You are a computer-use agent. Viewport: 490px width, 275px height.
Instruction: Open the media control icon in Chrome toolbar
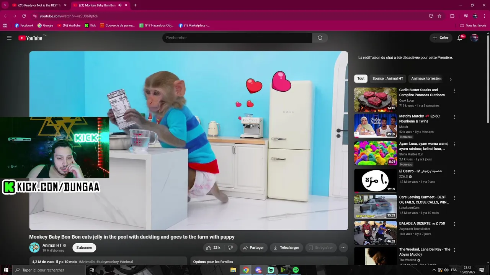point(466,16)
